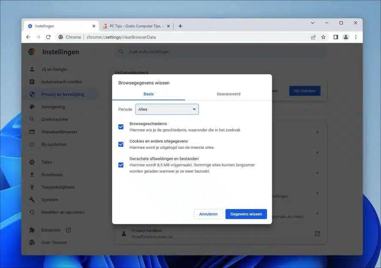Click the Bij opstarten power icon
Viewport: 381px width, 268px height.
32,144
